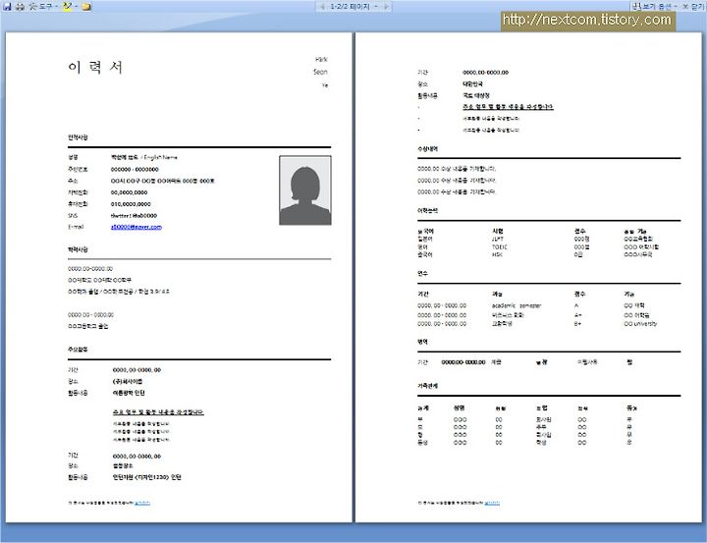
Task: Click the first 0000.00-0000.00 education period
Action: [90, 269]
